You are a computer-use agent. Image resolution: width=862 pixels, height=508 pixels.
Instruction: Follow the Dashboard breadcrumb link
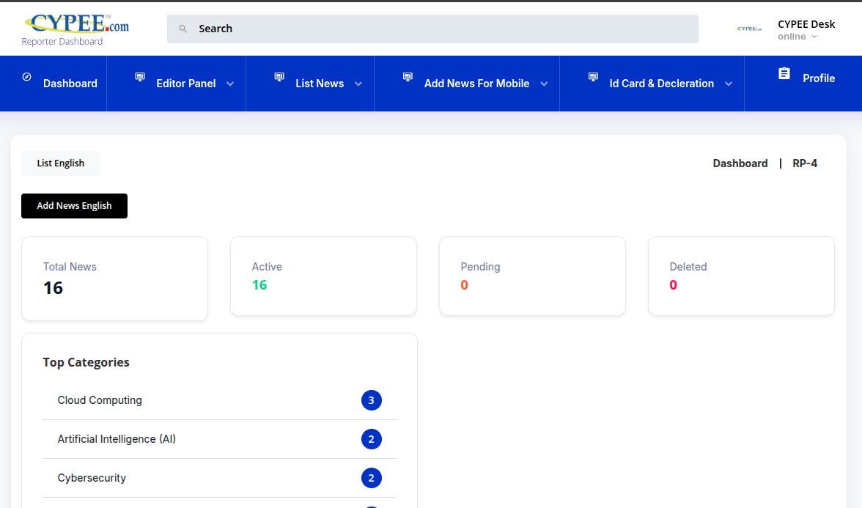click(740, 163)
